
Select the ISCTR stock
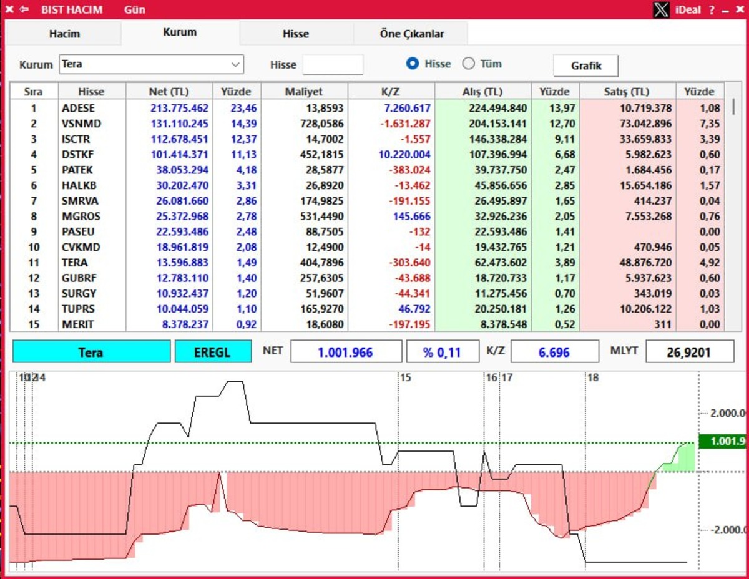(76, 139)
